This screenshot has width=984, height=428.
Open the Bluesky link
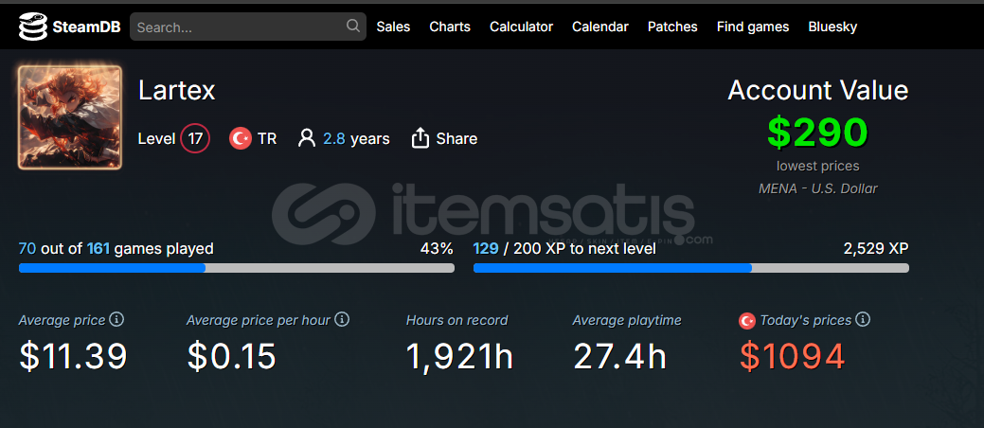(832, 27)
